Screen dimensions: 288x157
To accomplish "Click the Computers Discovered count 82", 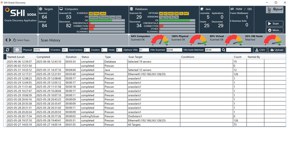I will pos(68,25).
